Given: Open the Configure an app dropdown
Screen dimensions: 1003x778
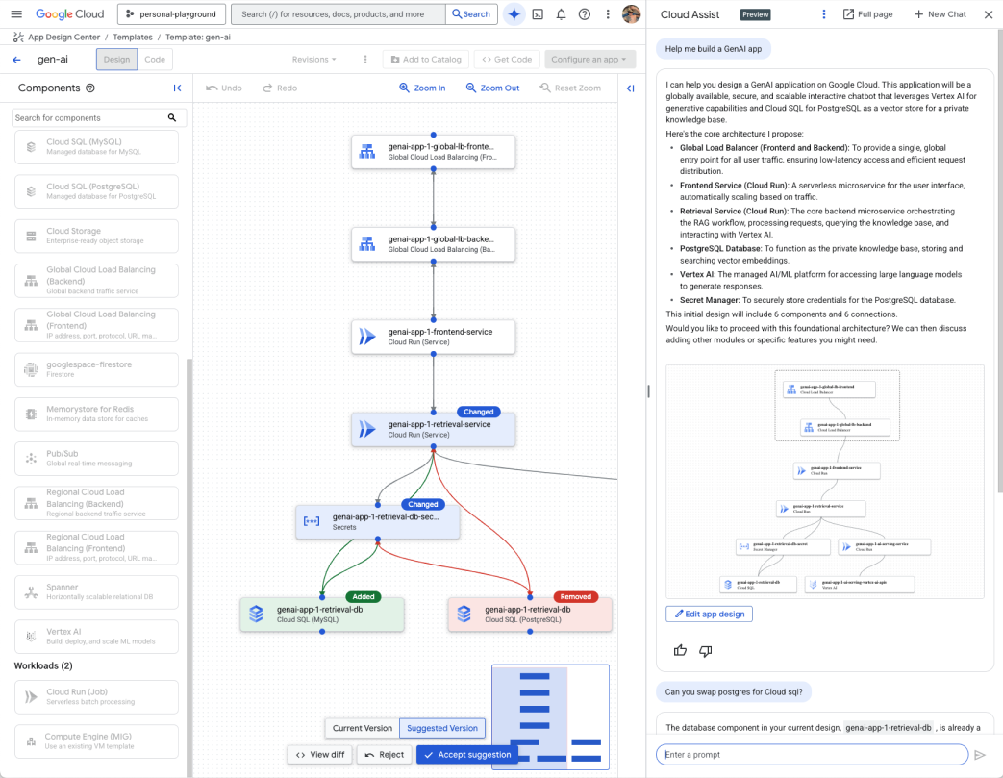Looking at the screenshot, I should point(590,60).
